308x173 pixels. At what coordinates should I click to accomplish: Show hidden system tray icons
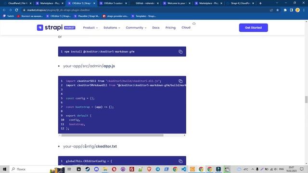coord(253,169)
